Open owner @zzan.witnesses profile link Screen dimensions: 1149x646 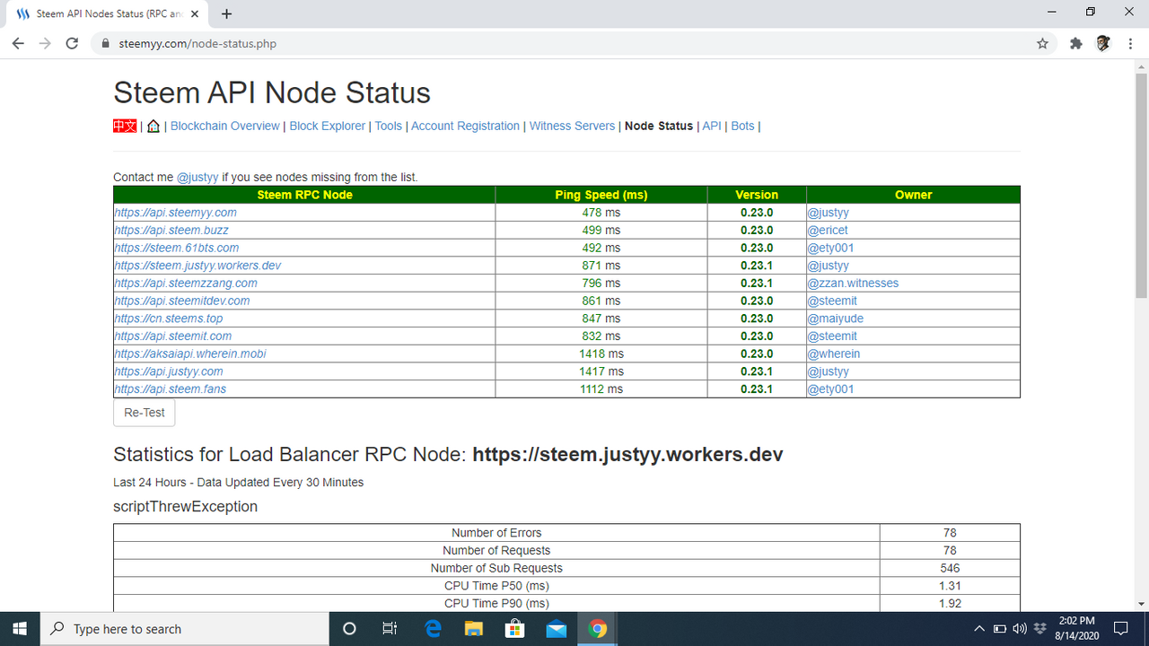point(853,283)
